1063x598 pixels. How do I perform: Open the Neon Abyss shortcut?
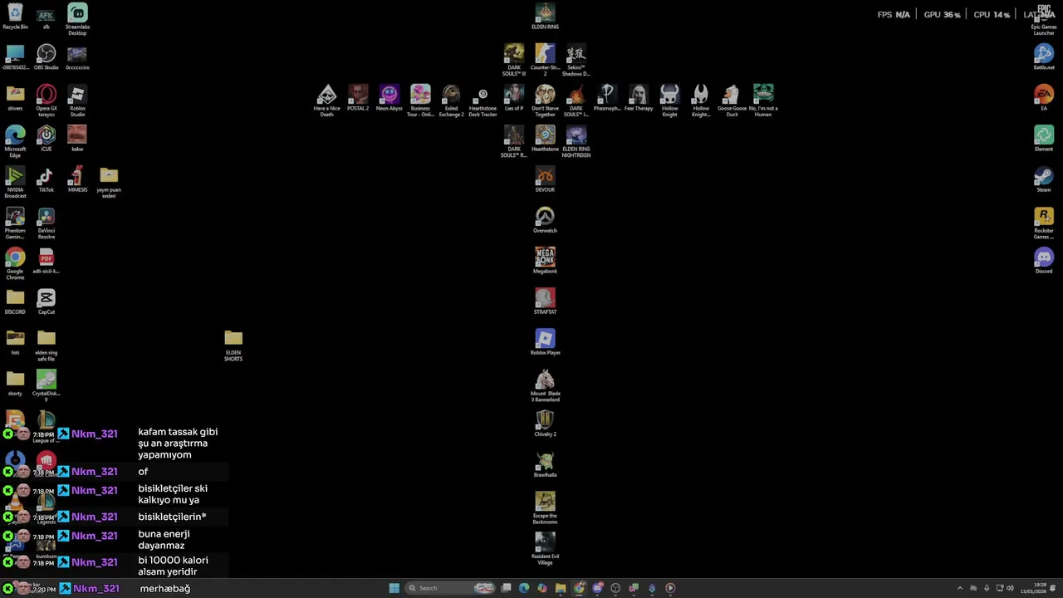click(x=389, y=98)
